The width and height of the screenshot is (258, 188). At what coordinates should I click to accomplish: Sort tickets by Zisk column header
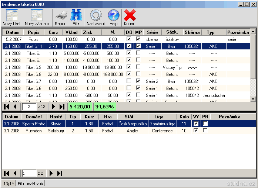88,32
